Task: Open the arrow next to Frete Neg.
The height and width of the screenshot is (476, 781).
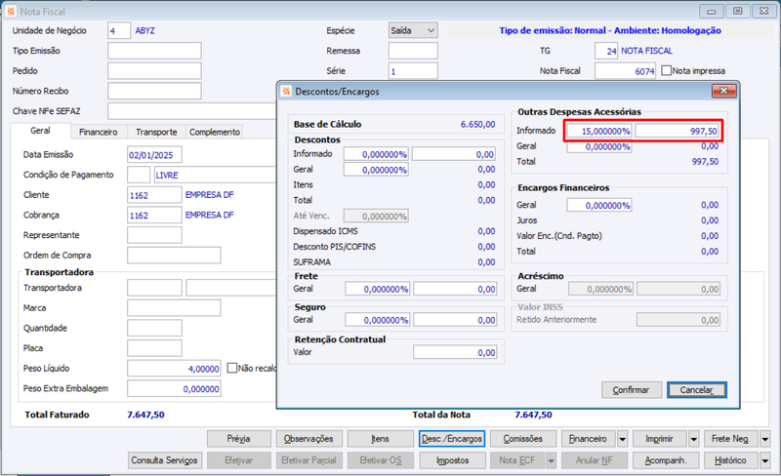Action: (765, 439)
